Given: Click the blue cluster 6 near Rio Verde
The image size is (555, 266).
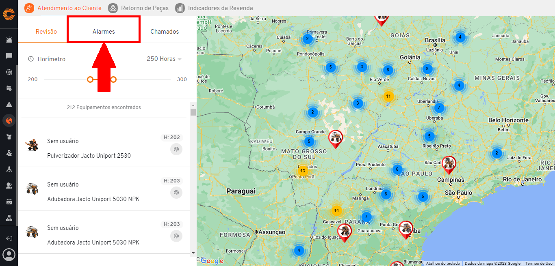Looking at the screenshot, I should pyautogui.click(x=388, y=70).
